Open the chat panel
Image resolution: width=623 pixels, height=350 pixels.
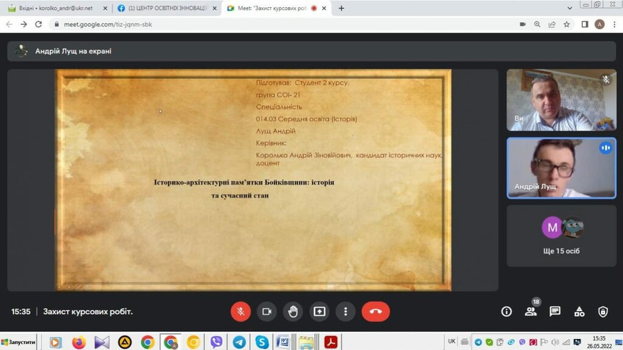[555, 312]
